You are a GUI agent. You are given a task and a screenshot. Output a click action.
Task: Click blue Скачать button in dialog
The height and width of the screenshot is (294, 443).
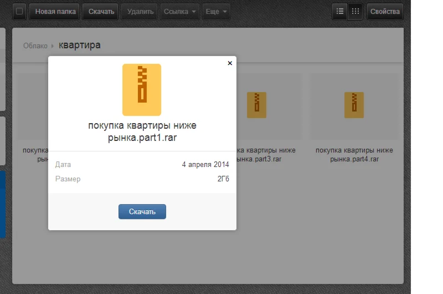(142, 211)
